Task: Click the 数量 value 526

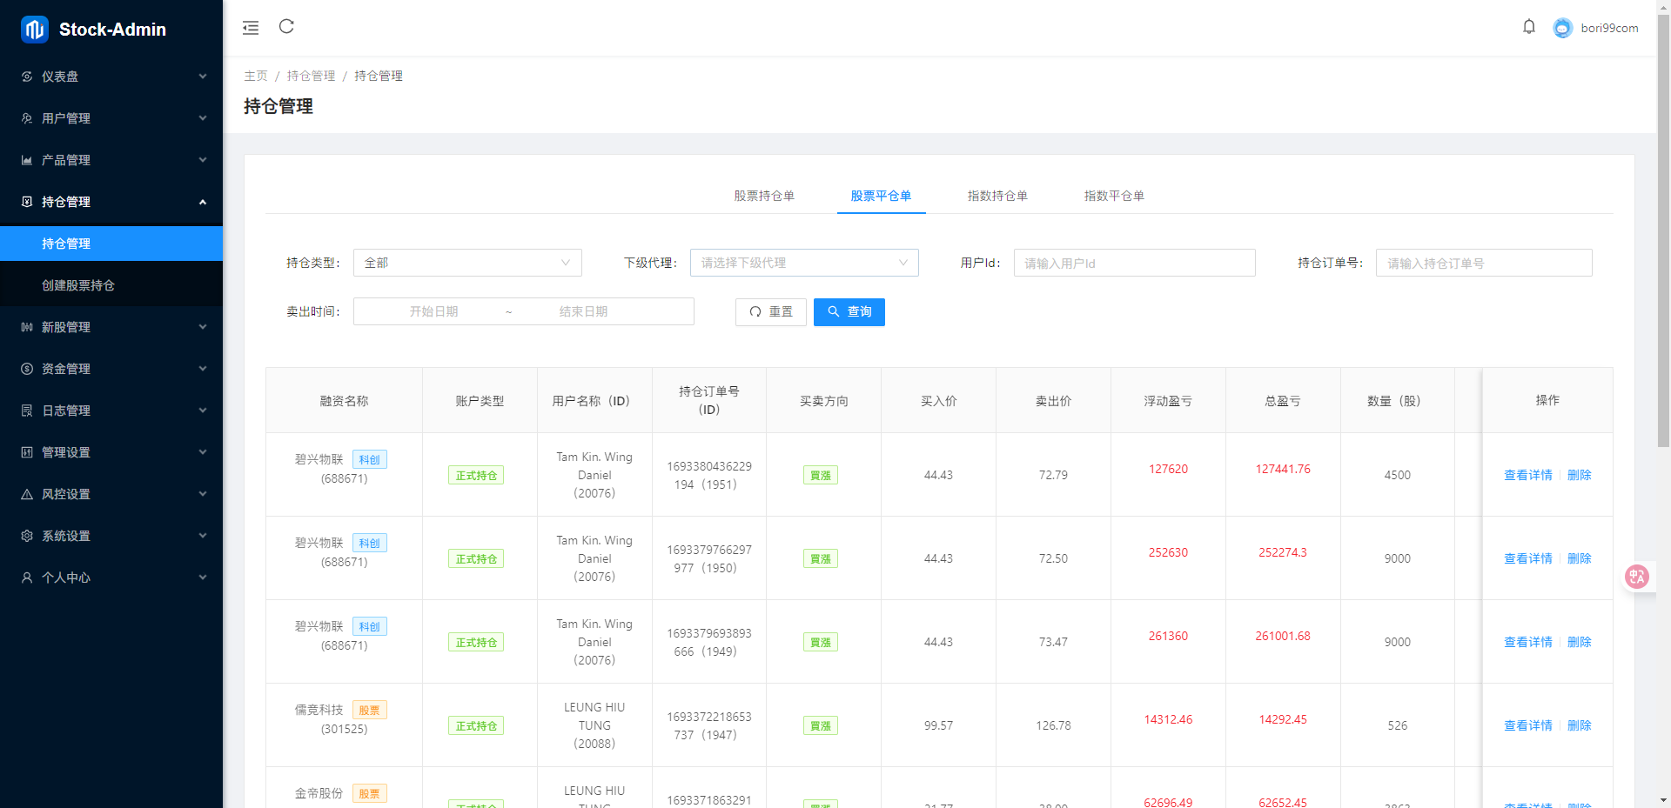Action: coord(1398,725)
